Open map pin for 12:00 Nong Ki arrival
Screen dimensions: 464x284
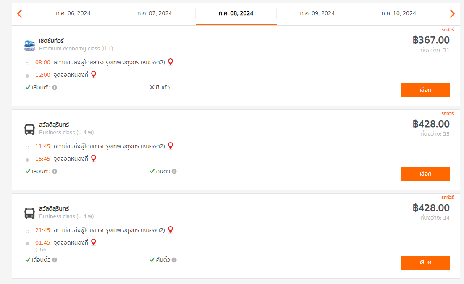tap(94, 75)
